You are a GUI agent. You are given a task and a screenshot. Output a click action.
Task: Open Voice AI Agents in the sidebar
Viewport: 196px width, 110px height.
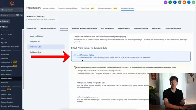6,71
